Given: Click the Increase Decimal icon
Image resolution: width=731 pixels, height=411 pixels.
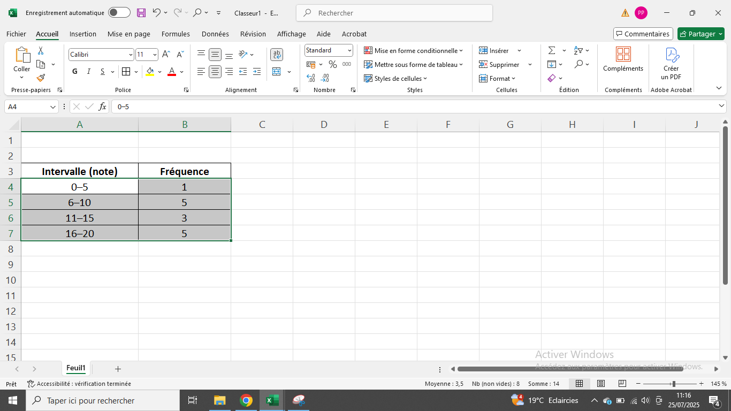Looking at the screenshot, I should 311,78.
